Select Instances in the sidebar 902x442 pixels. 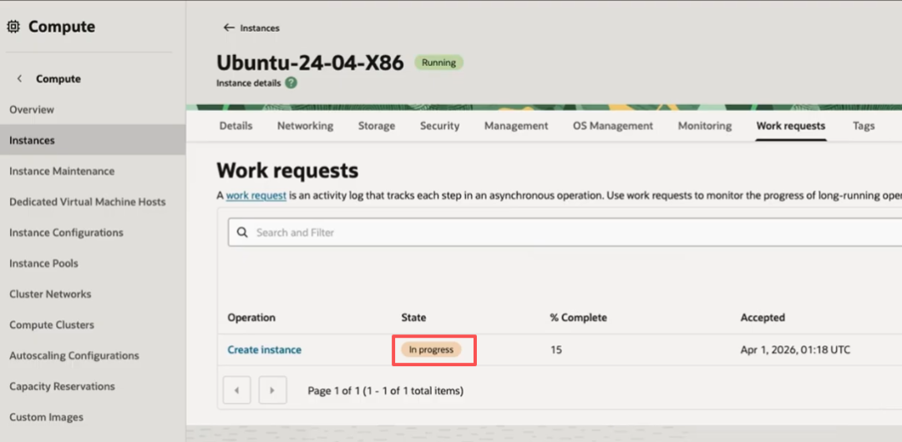pyautogui.click(x=93, y=140)
